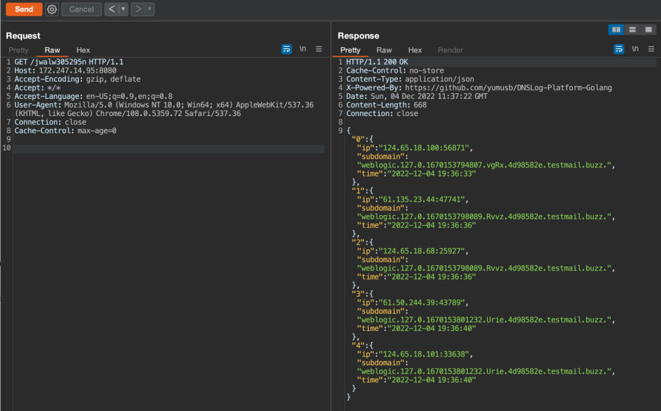Go back to previous request with left arrow
This screenshot has height=411, width=661.
pyautogui.click(x=111, y=9)
